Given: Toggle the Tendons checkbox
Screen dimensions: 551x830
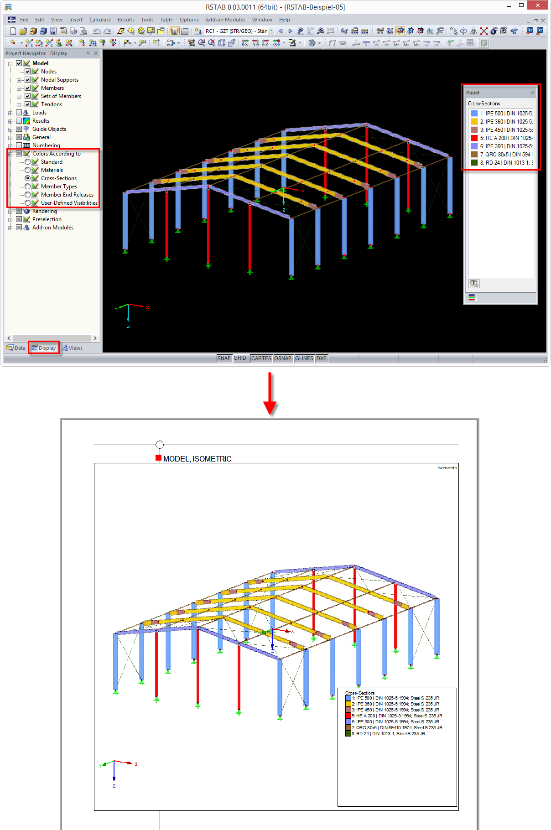Looking at the screenshot, I should click(27, 104).
